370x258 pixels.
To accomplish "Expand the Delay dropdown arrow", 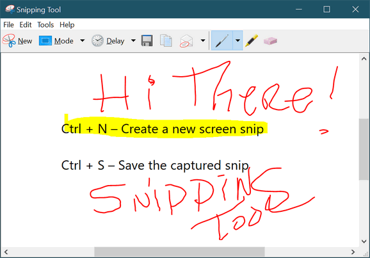I will click(133, 40).
